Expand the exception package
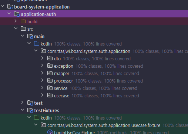Viewport: 188px width, 134px height. [42, 66]
